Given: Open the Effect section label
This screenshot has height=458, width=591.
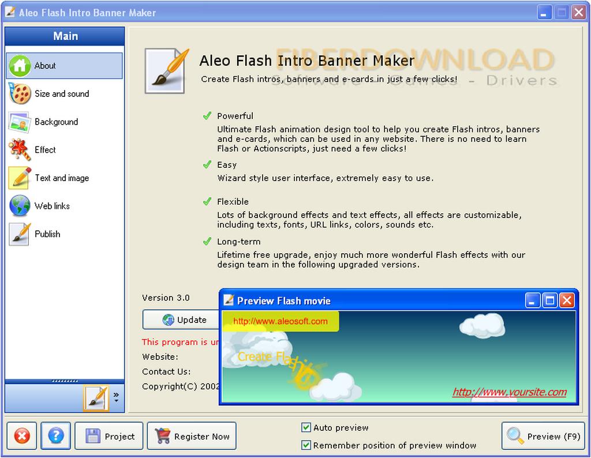Looking at the screenshot, I should [x=45, y=149].
